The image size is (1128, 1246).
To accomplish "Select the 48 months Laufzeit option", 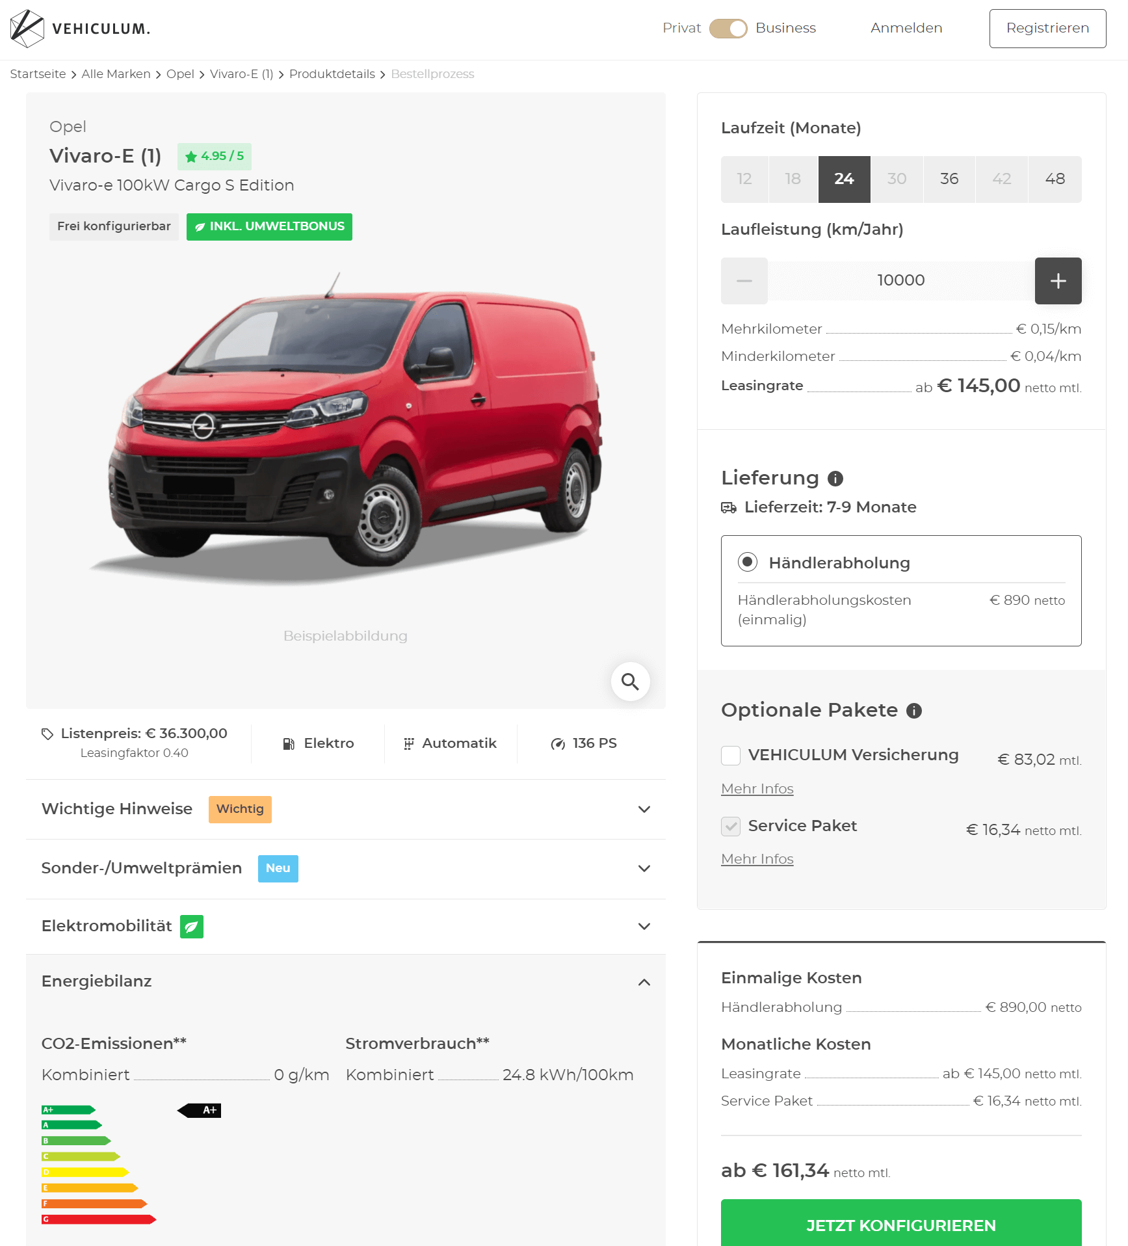I will click(x=1055, y=179).
